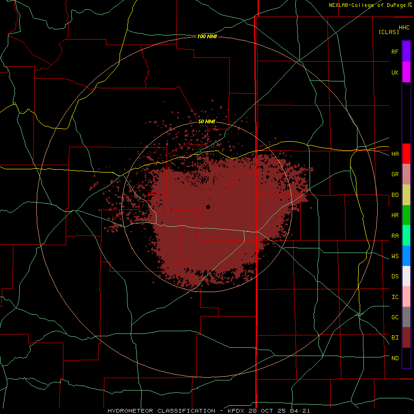Click the RA mint-green legend swatch

406,236
